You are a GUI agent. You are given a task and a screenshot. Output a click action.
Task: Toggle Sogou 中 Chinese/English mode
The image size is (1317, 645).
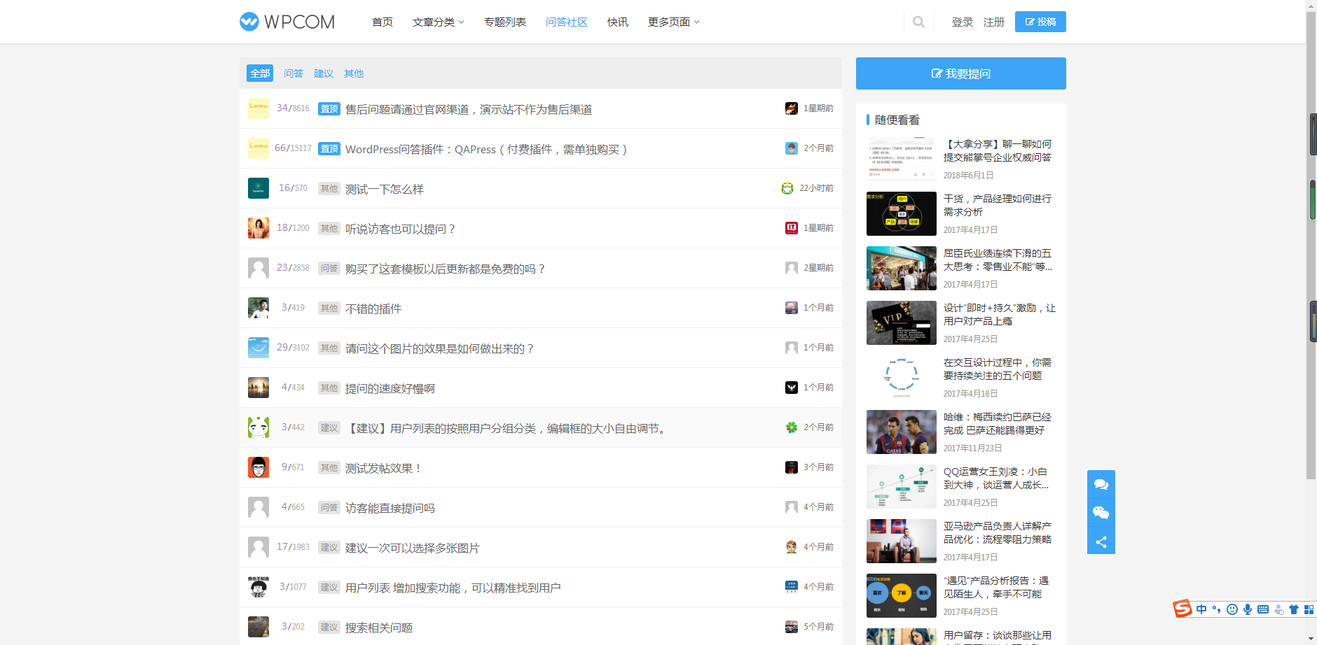(x=1201, y=609)
